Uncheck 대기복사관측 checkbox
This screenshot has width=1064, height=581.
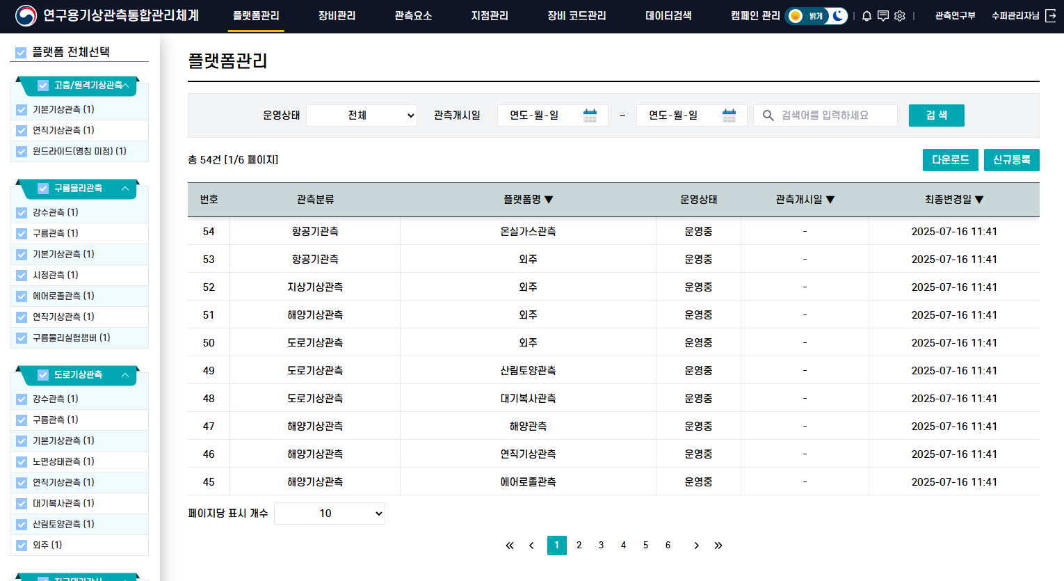22,504
